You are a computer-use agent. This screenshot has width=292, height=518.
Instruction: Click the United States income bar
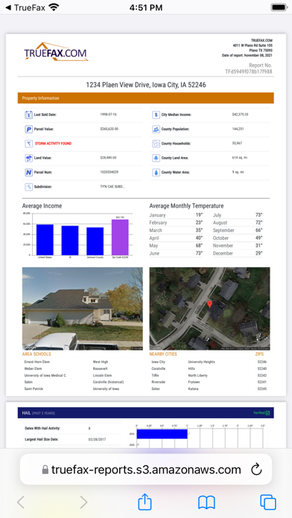45,240
